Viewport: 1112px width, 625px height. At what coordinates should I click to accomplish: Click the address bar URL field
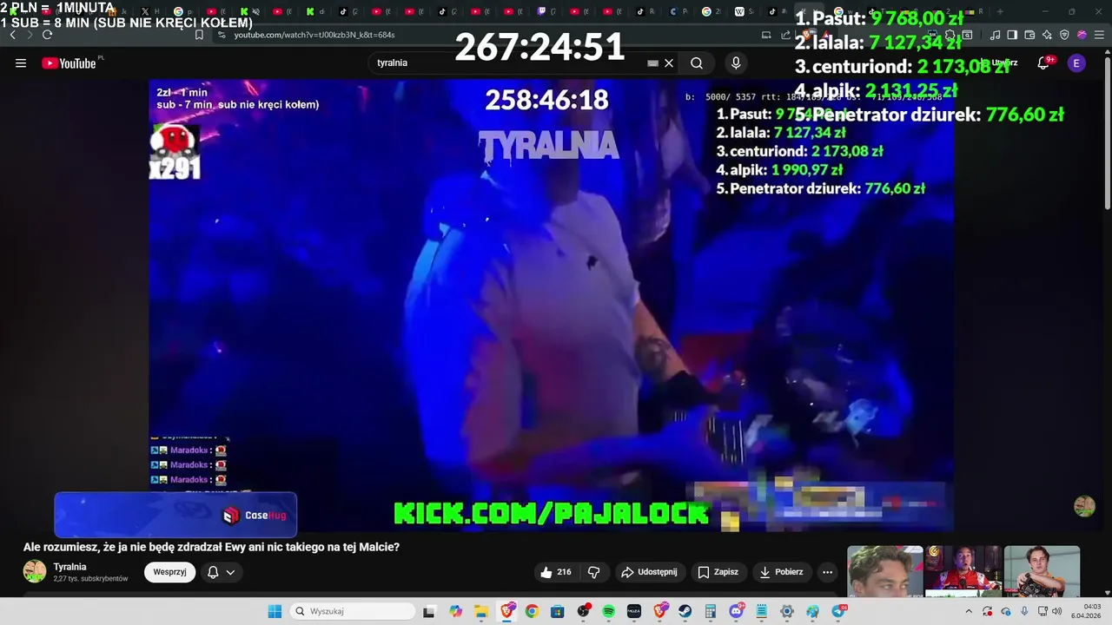click(486, 35)
